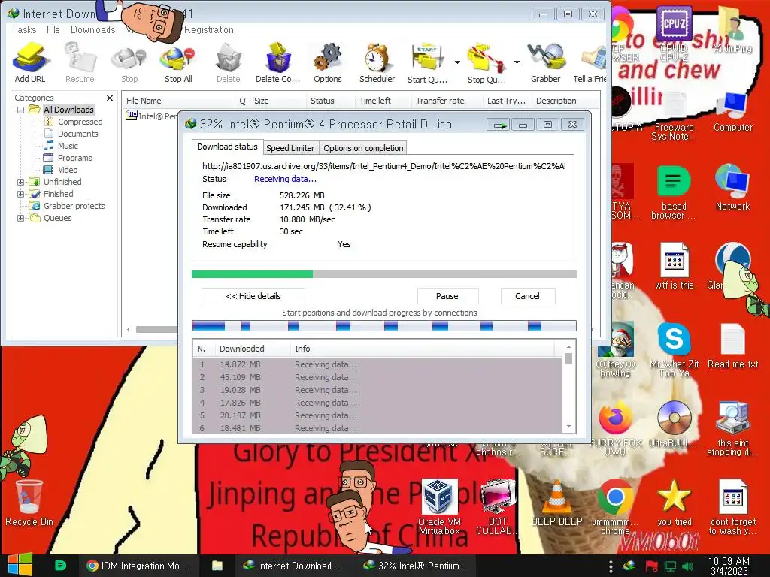The height and width of the screenshot is (577, 770).
Task: Expand the Finished category node
Action: 20,195
